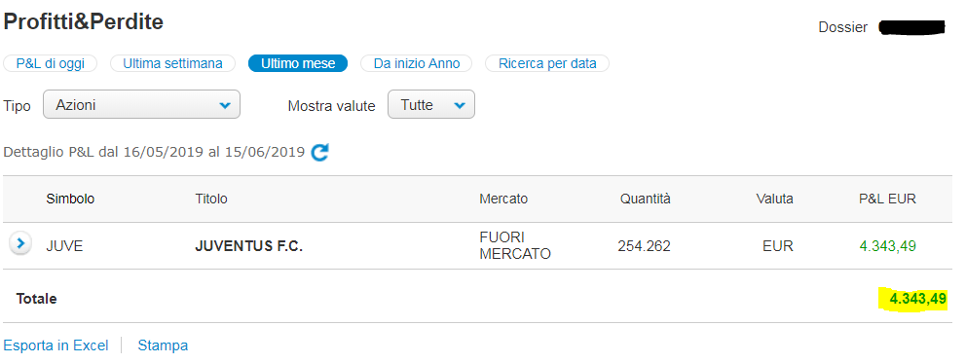Click the JUVENTUS F.C. title
The image size is (966, 363).
pos(249,247)
